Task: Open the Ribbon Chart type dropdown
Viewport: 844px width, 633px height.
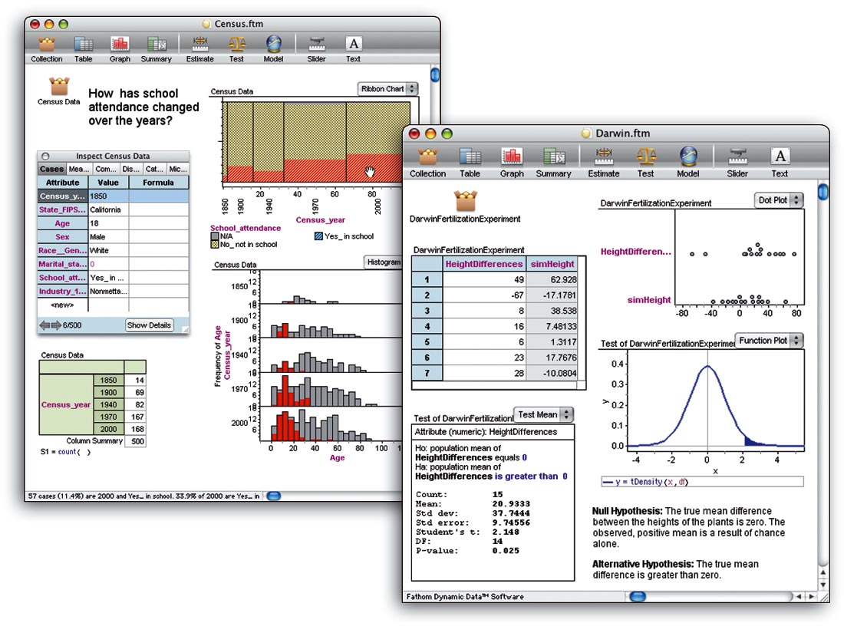Action: point(388,89)
